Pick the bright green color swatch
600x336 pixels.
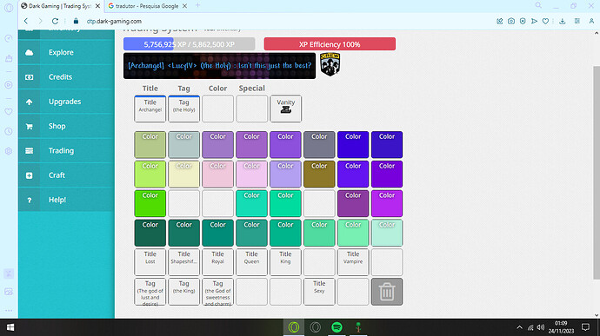pos(150,203)
